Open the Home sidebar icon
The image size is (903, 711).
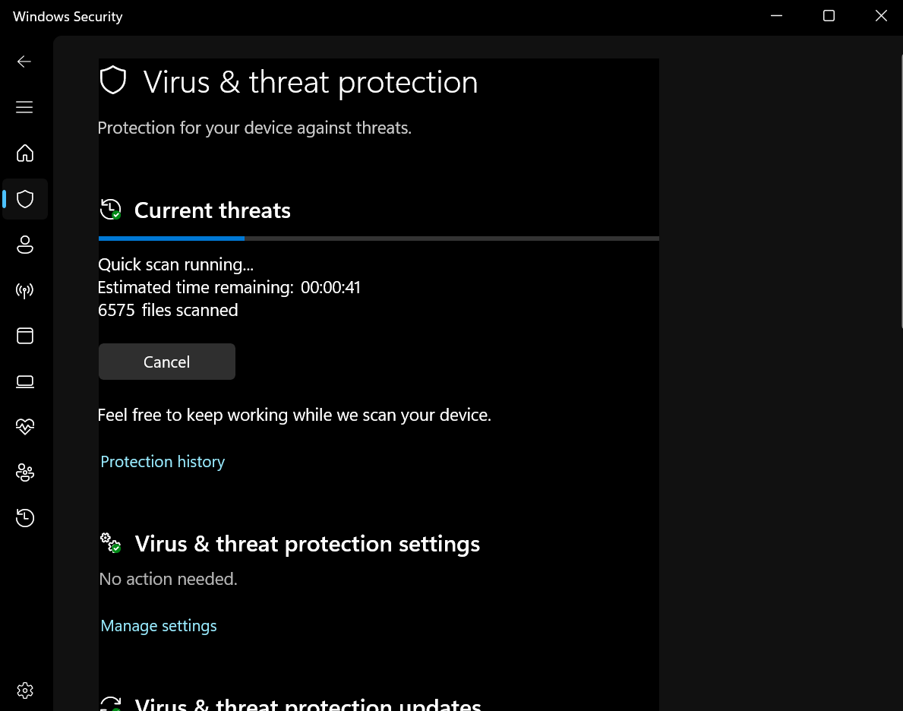click(25, 153)
